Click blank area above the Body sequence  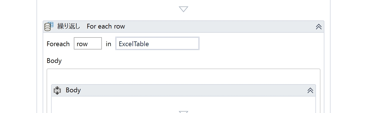coord(184,77)
